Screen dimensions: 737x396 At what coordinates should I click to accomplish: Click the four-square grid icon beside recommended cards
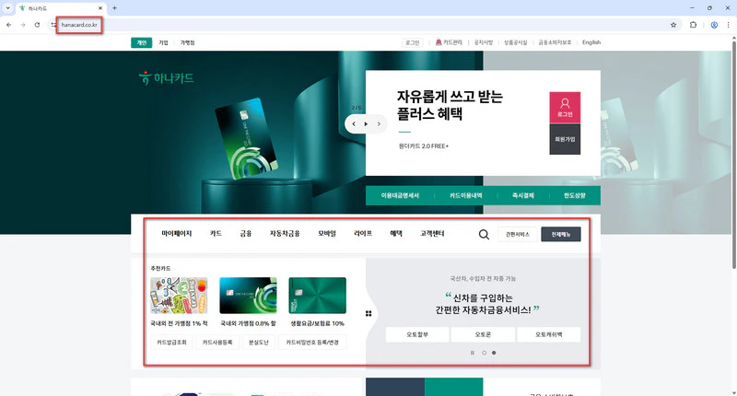tap(368, 313)
